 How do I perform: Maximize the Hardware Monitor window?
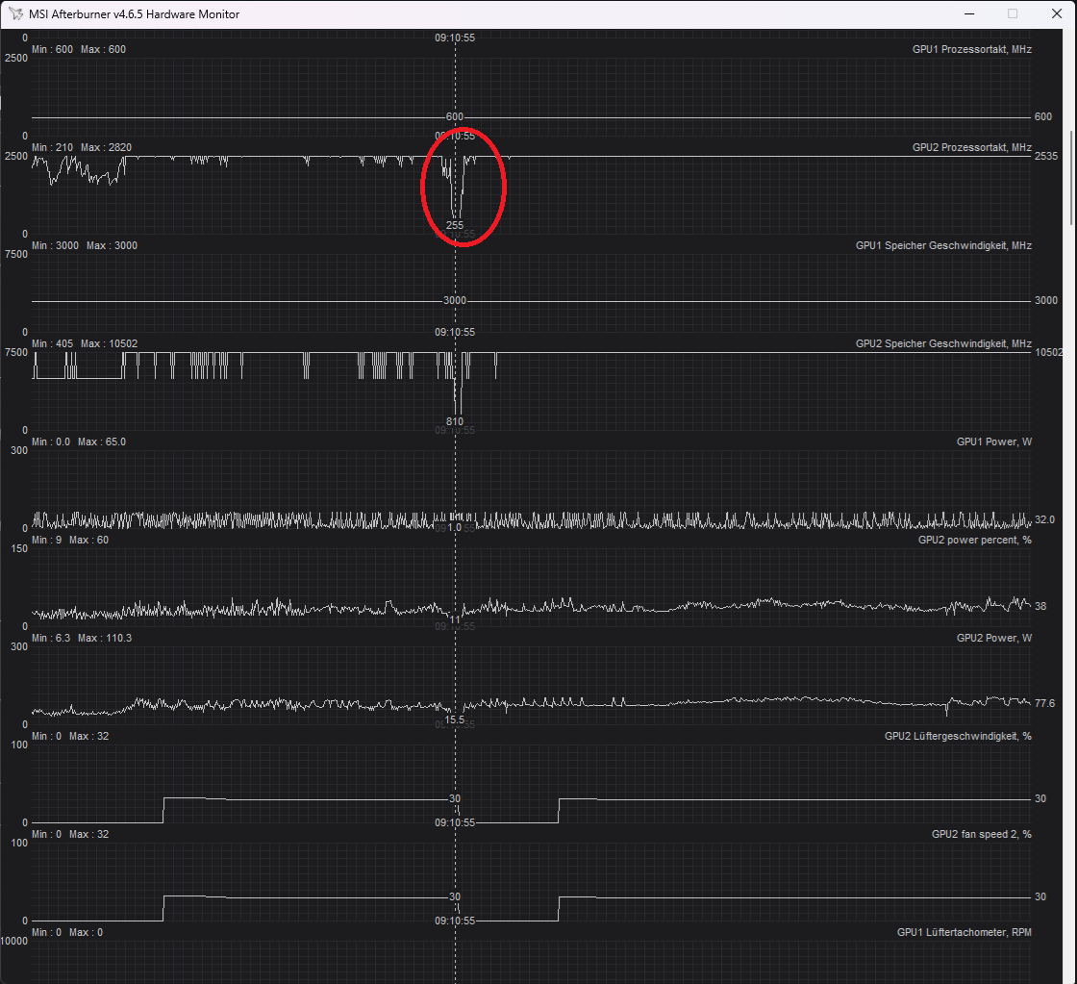click(1013, 13)
